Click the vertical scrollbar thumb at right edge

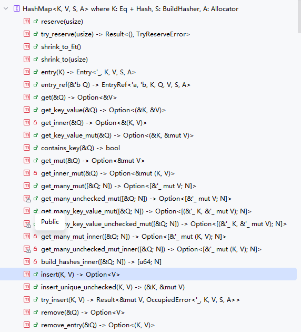coord(299,16)
